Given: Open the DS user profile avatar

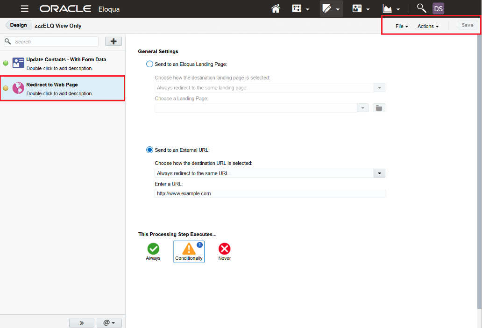Looking at the screenshot, I should coord(438,8).
